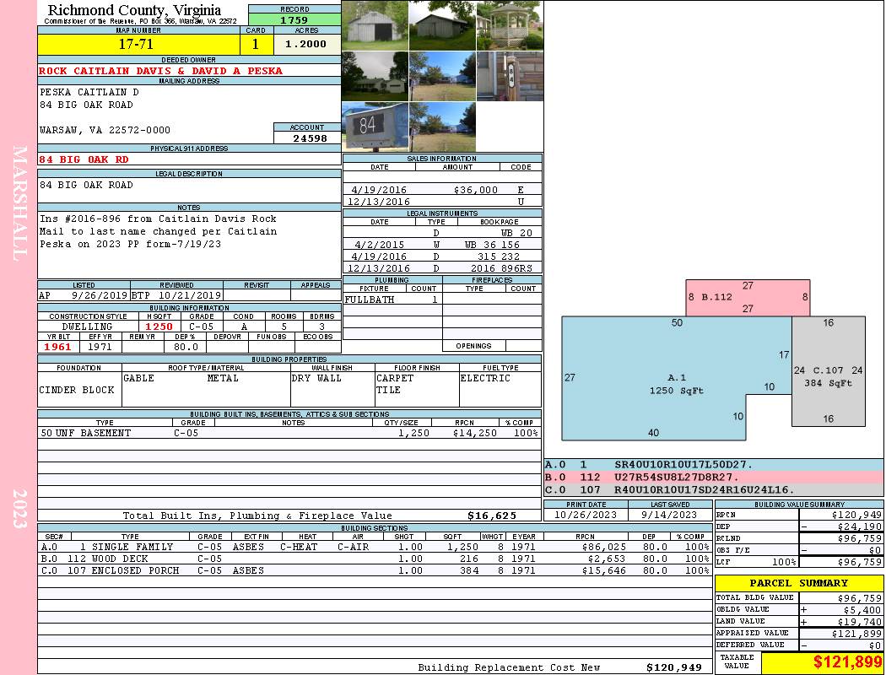886x675 pixels.
Task: Click the red deeded owner name
Action: pyautogui.click(x=160, y=71)
